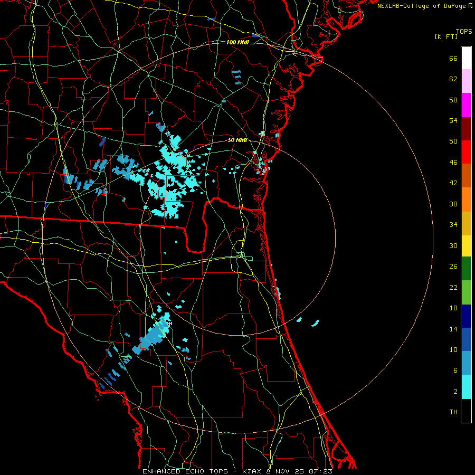Click the white swatch in the tops legend

tap(466, 58)
